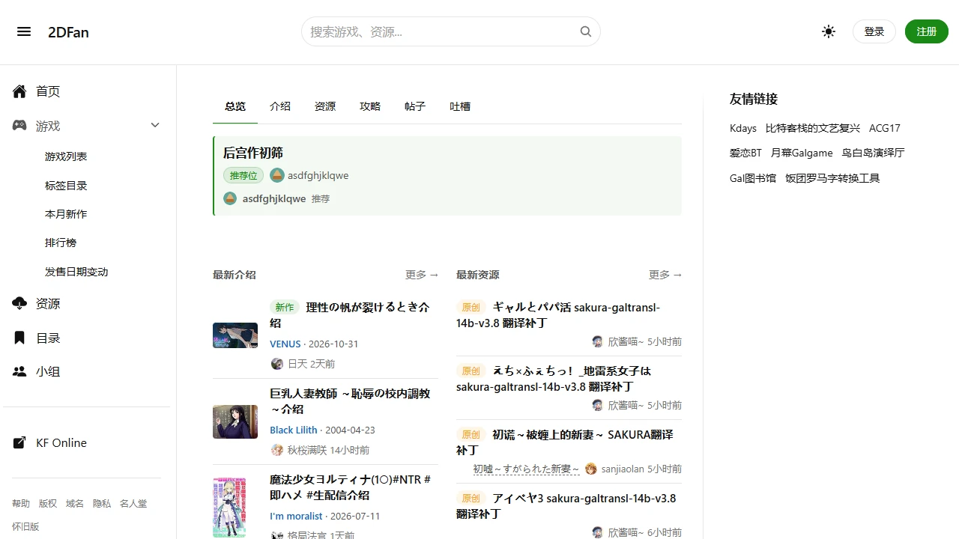The width and height of the screenshot is (959, 539).
Task: Click 秋桜满咲 user avatar icon
Action: coord(277,450)
